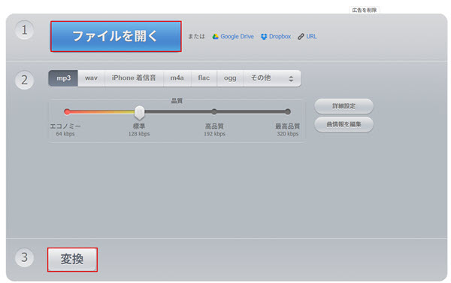Set quality to 最高品質 320 kbps point

click(x=288, y=111)
